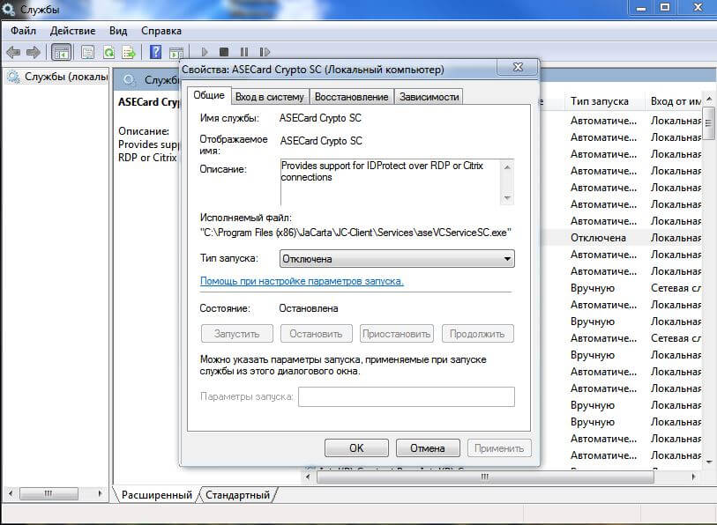The height and width of the screenshot is (525, 717).
Task: Click the Остановить button
Action: [x=316, y=334]
